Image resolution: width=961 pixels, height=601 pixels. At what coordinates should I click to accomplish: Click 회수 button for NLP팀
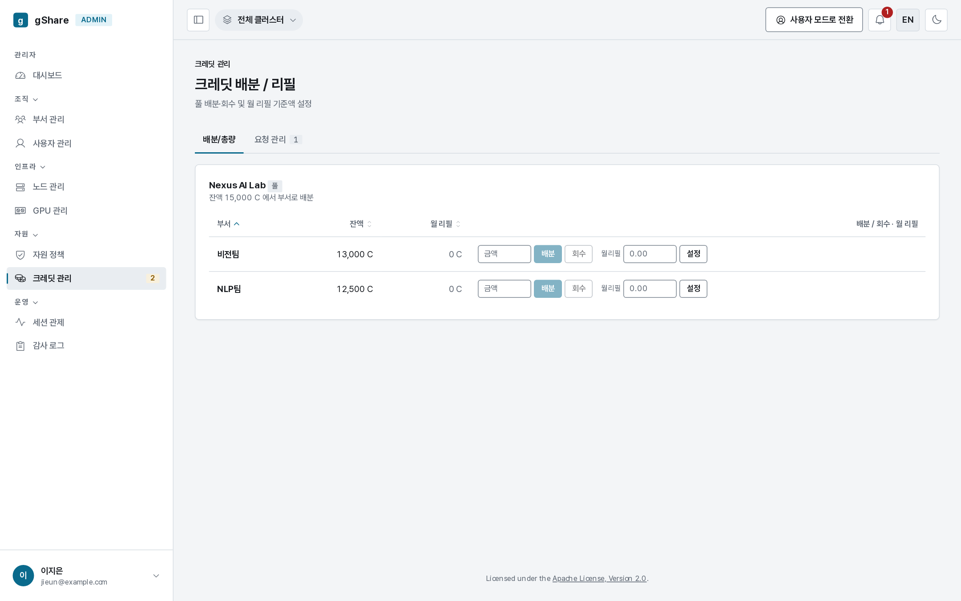[578, 289]
